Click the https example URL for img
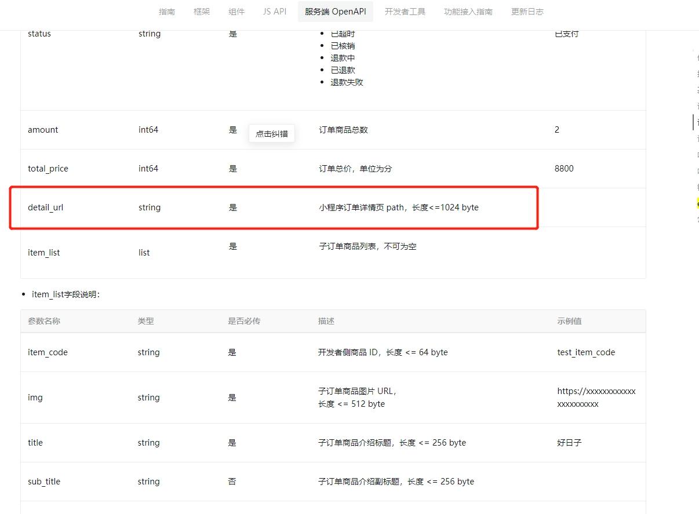Screen dimensions: 699x514 [x=596, y=398]
